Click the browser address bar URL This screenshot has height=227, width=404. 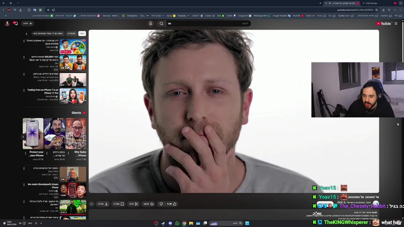[355, 10]
